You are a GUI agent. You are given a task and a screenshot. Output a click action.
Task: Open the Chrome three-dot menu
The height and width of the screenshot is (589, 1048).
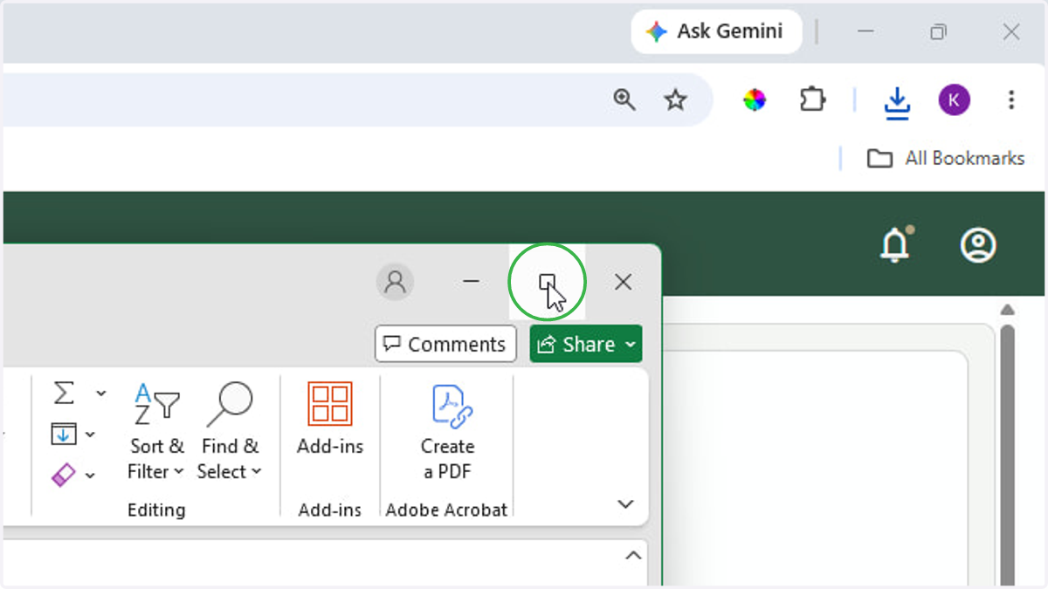[x=1011, y=100]
